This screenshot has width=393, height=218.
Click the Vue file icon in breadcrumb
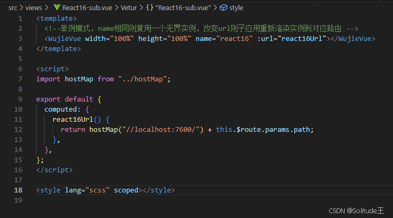pos(57,8)
